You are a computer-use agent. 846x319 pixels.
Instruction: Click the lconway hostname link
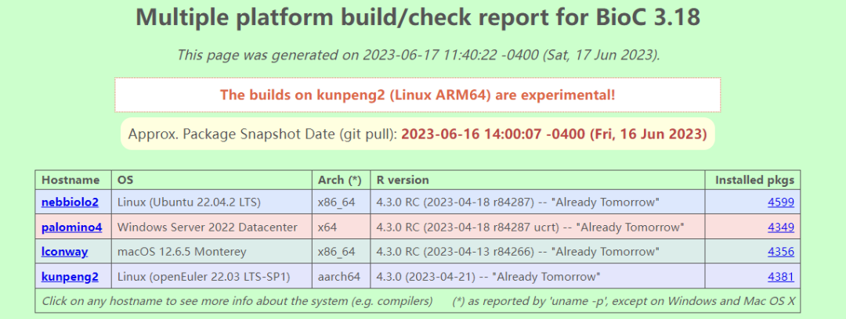pos(64,252)
